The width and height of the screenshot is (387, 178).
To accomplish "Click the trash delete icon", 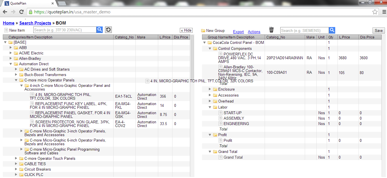I will coord(271,30).
